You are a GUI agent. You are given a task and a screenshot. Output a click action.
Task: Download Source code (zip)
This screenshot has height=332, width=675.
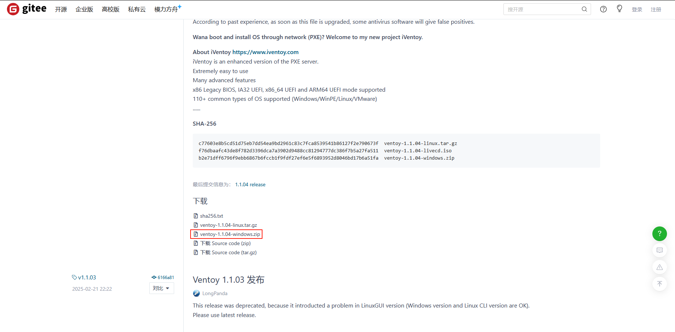226,243
